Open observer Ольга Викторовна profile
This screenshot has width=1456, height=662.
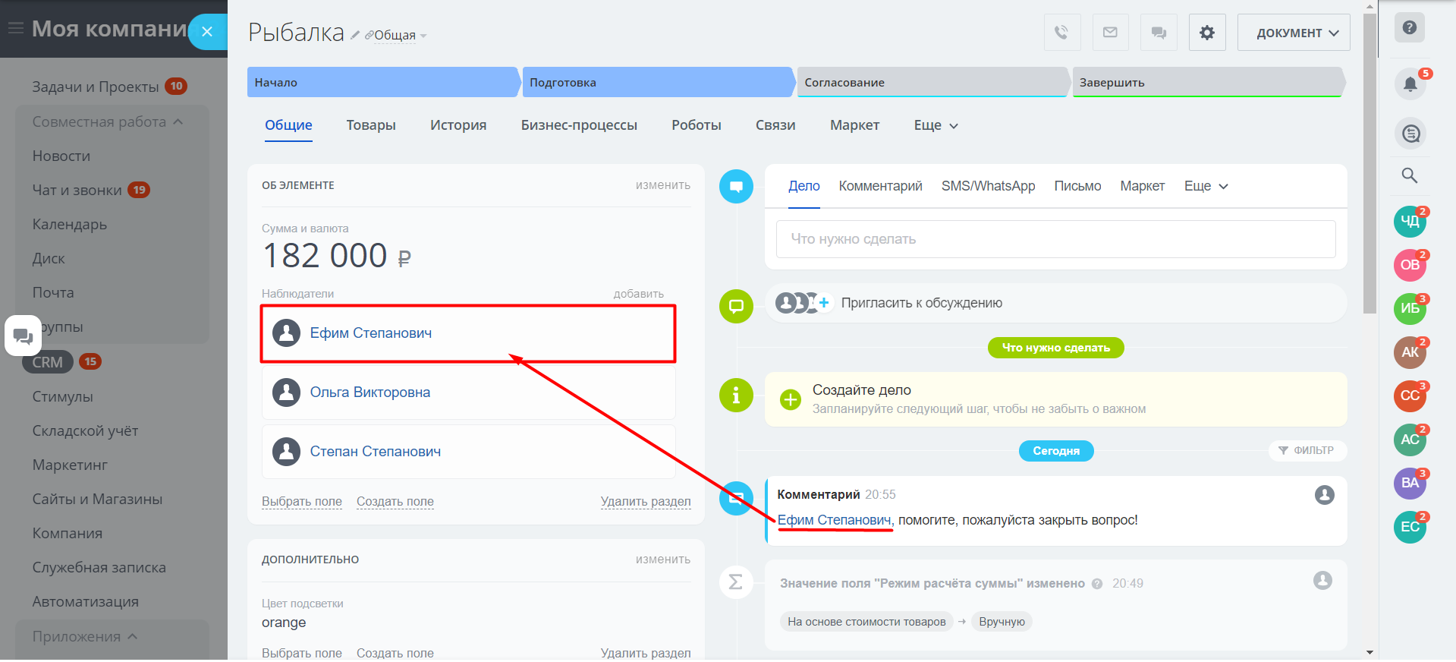point(370,392)
